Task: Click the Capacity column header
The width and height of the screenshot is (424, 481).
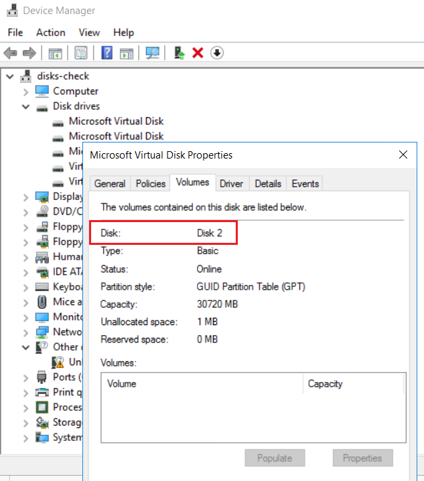Action: (x=354, y=383)
